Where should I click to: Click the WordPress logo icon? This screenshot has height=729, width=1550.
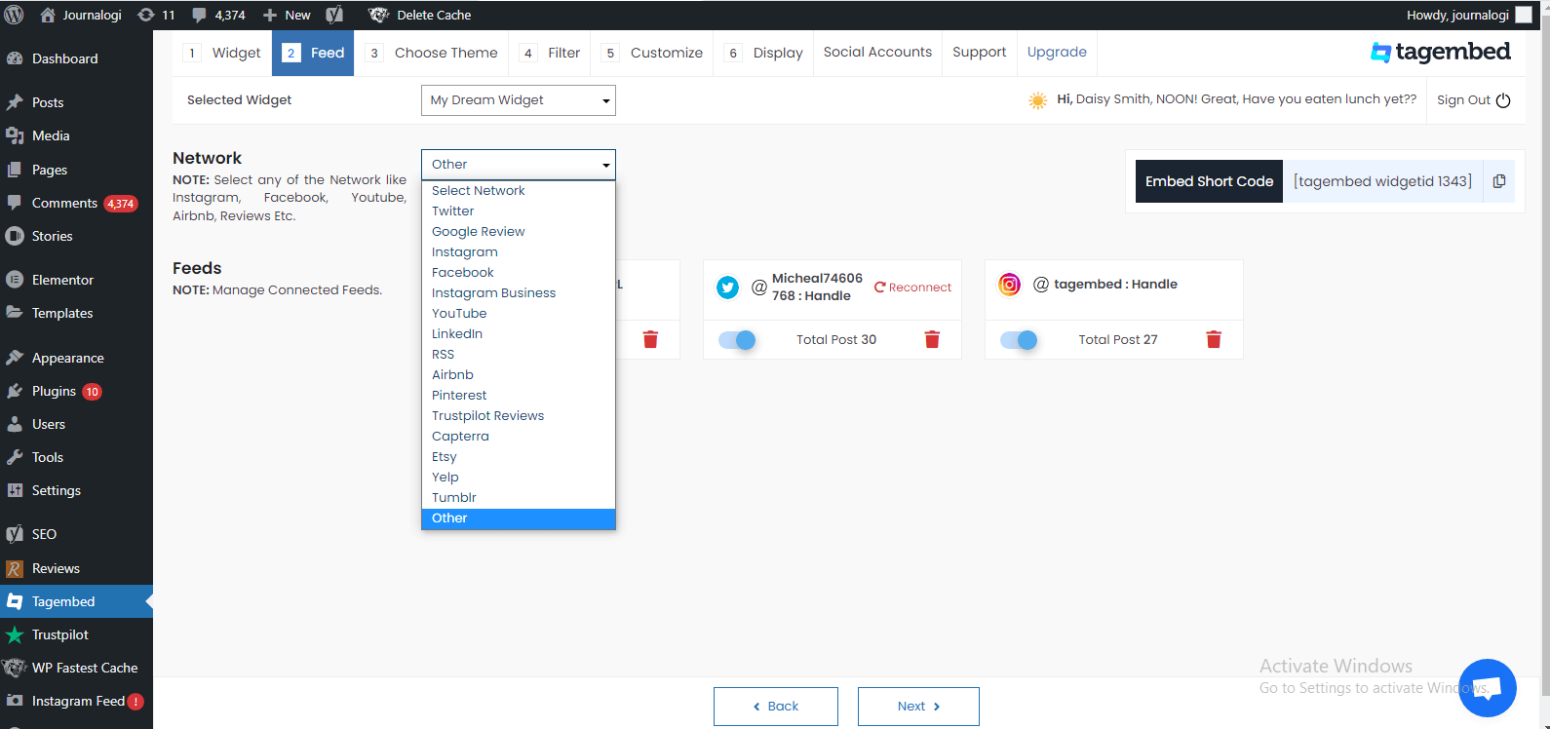tap(15, 15)
